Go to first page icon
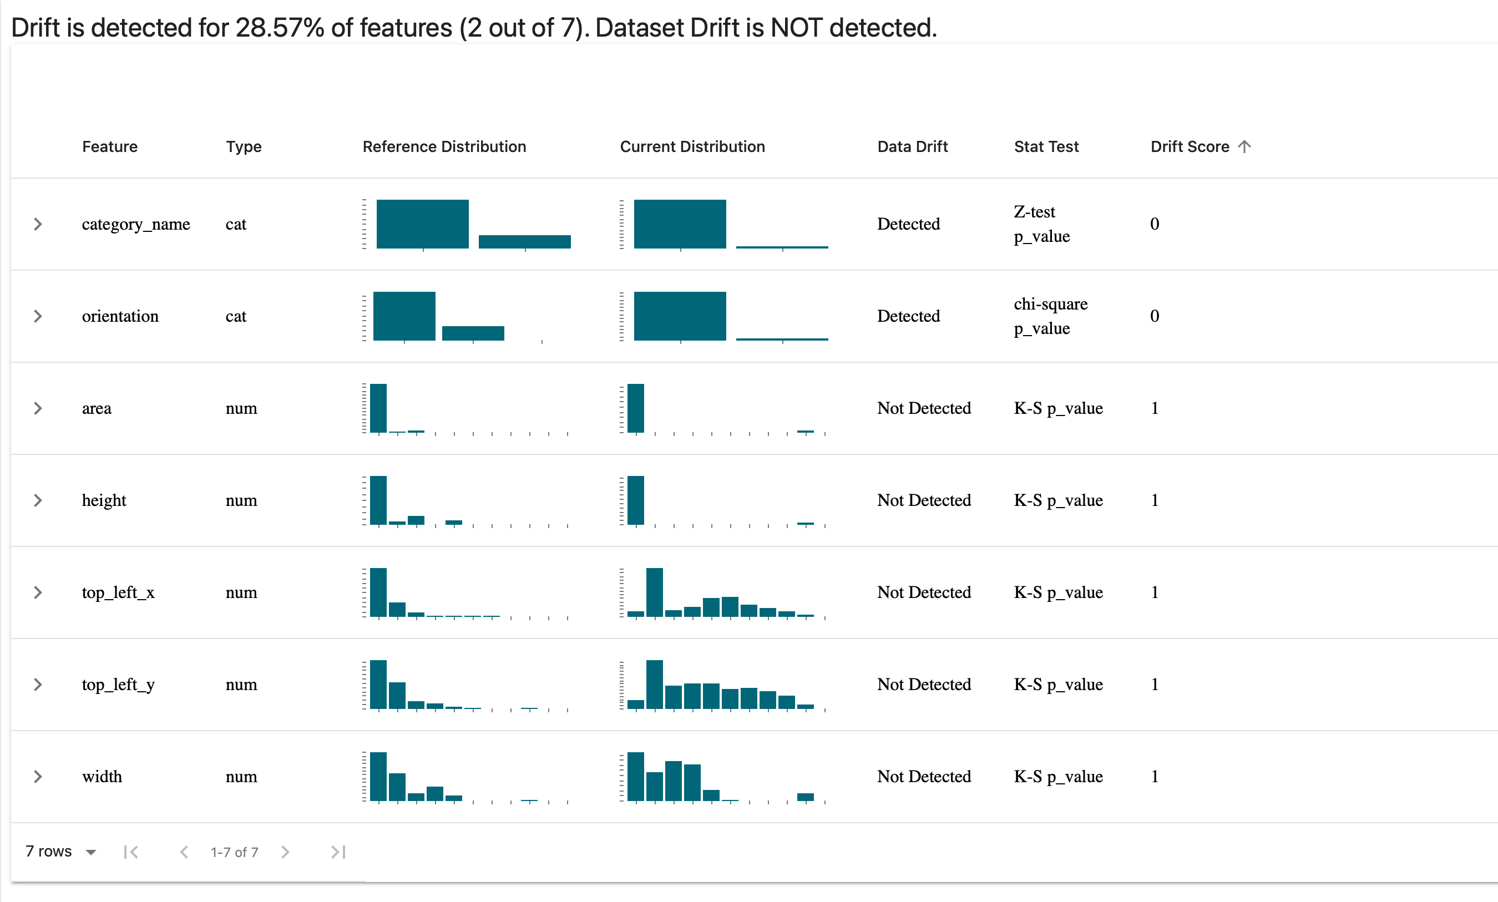Screen dimensions: 1498x902 pyautogui.click(x=130, y=852)
